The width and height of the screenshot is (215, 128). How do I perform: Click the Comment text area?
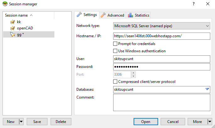162,102
